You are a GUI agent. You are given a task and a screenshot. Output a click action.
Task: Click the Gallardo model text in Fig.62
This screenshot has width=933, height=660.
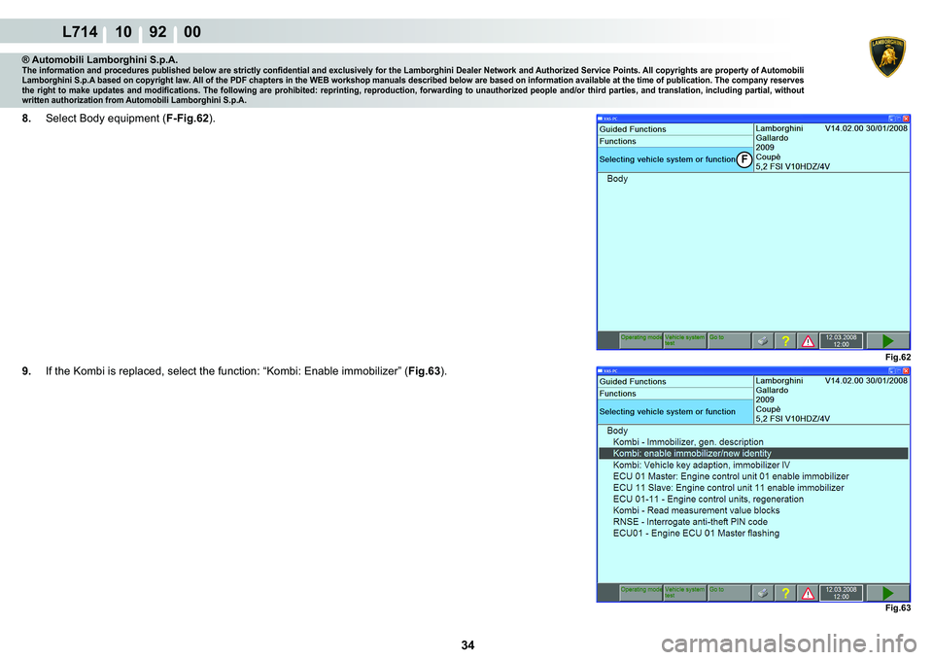point(772,137)
